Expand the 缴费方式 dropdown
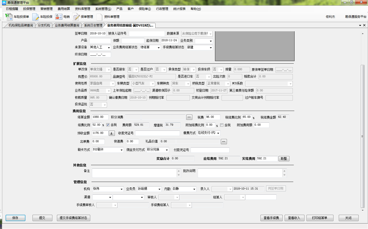This screenshot has height=229, width=368. pyautogui.click(x=218, y=133)
